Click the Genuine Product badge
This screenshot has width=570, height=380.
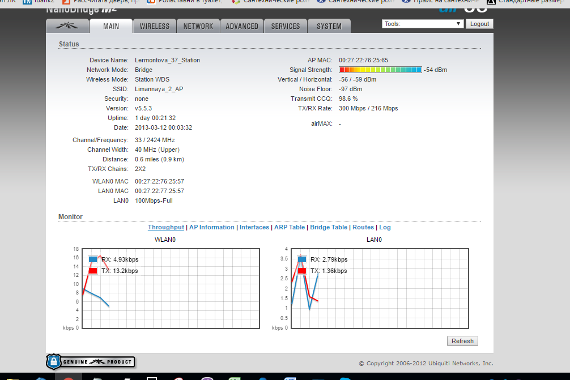coord(91,362)
